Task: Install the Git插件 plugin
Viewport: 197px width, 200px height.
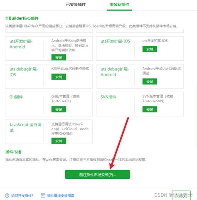Action: [59, 109]
